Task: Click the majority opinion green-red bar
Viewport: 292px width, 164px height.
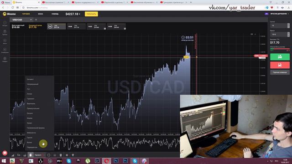Action: tap(280, 49)
